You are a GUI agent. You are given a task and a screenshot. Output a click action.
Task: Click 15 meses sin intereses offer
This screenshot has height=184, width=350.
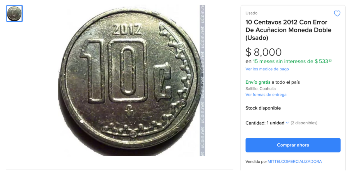tap(281, 61)
